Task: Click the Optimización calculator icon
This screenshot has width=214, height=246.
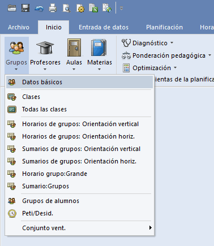Action: (126, 68)
